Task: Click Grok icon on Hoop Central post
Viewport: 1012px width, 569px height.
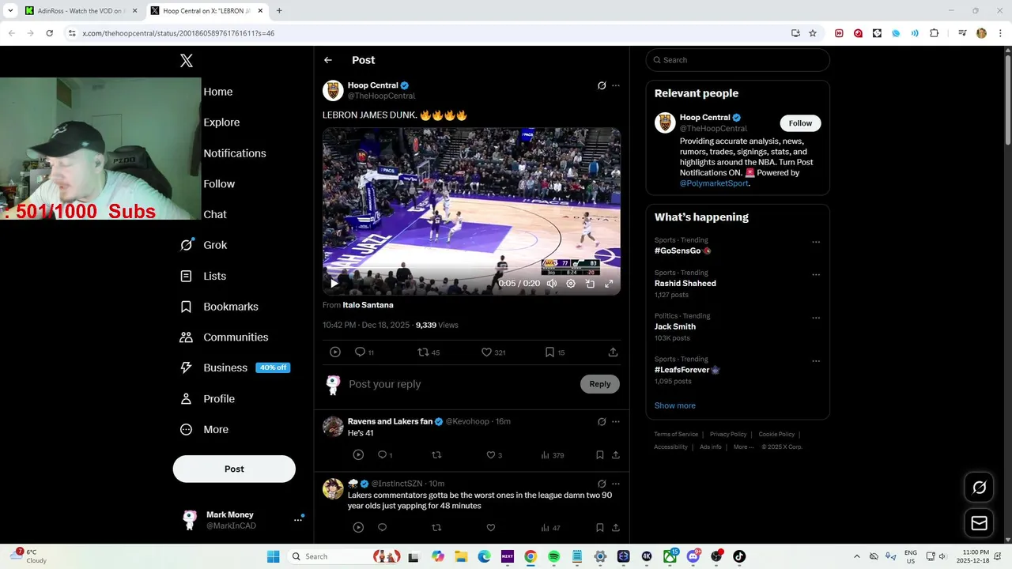Action: coord(602,85)
